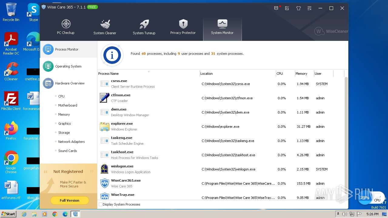Open the System Tuneup tab
The width and height of the screenshot is (388, 218).
pos(144,27)
